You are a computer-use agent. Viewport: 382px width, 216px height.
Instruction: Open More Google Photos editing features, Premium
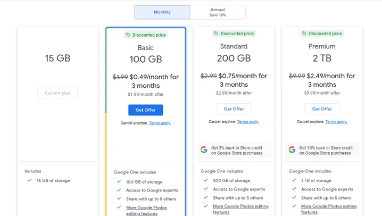click(x=328, y=206)
